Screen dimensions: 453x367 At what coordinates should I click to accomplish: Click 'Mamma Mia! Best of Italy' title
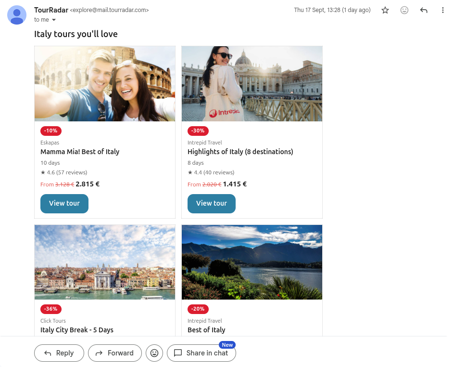coord(80,152)
